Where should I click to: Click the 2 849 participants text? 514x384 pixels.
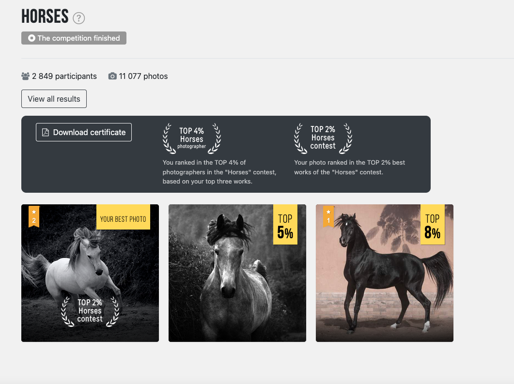click(x=64, y=77)
